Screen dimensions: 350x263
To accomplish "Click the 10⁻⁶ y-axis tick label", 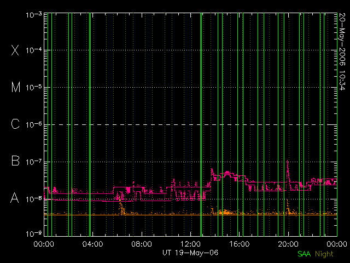I will (34, 125).
